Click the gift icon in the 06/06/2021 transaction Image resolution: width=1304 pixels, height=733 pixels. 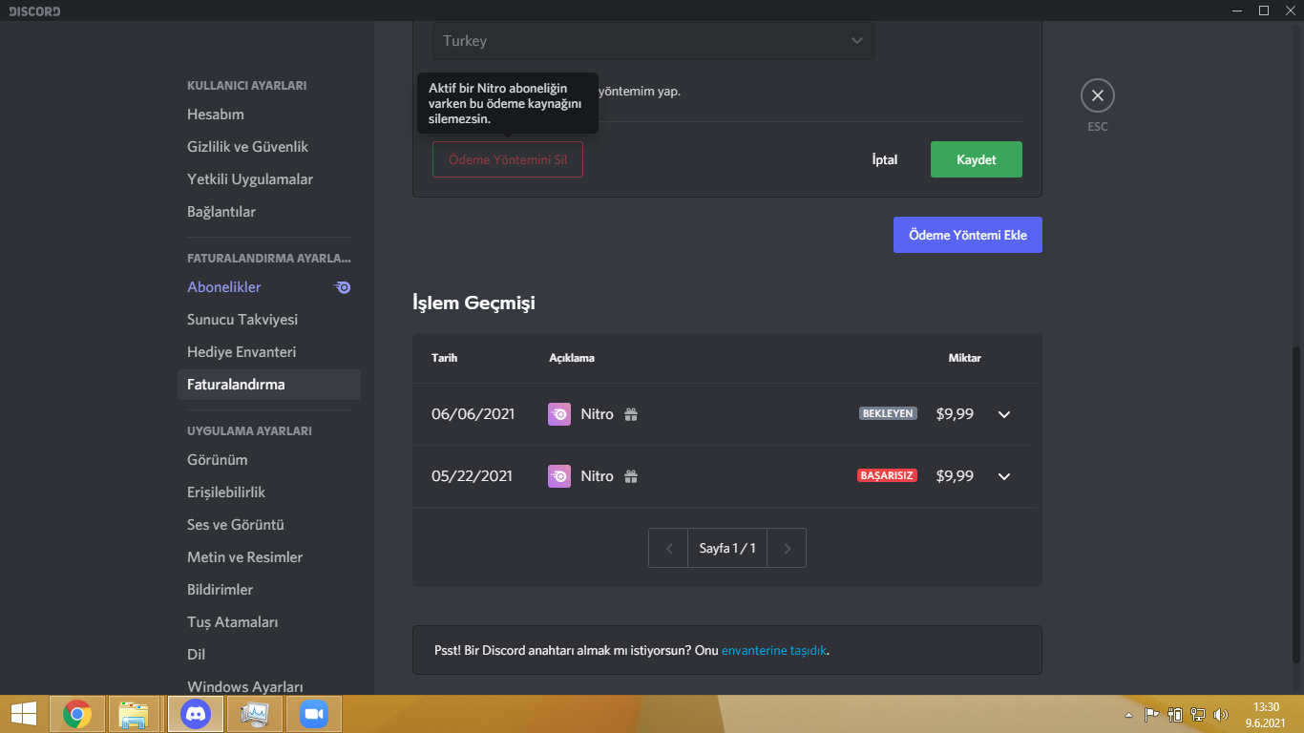(631, 414)
